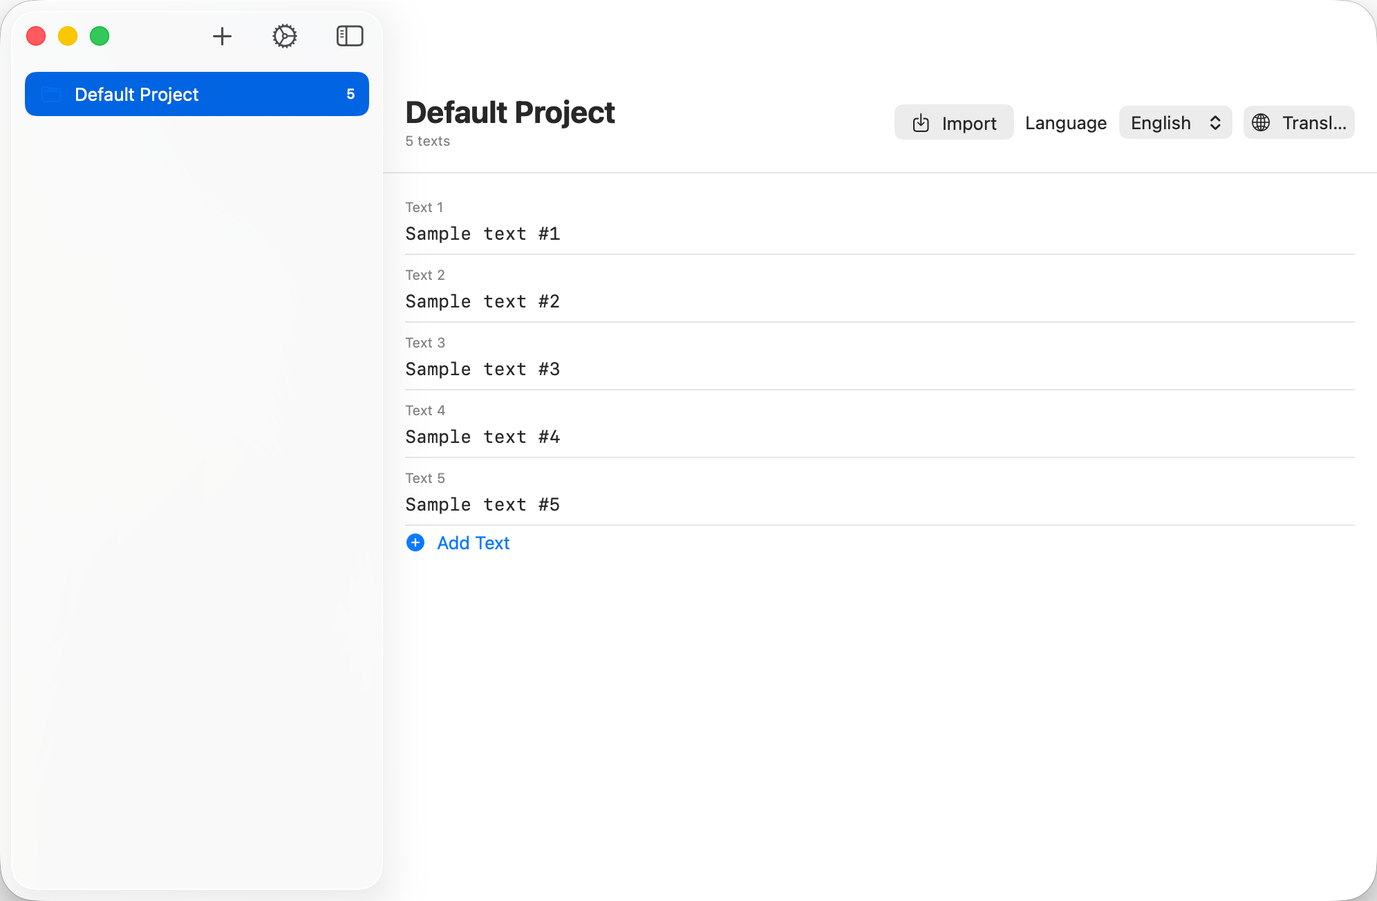Open settings via the gear icon

(284, 36)
